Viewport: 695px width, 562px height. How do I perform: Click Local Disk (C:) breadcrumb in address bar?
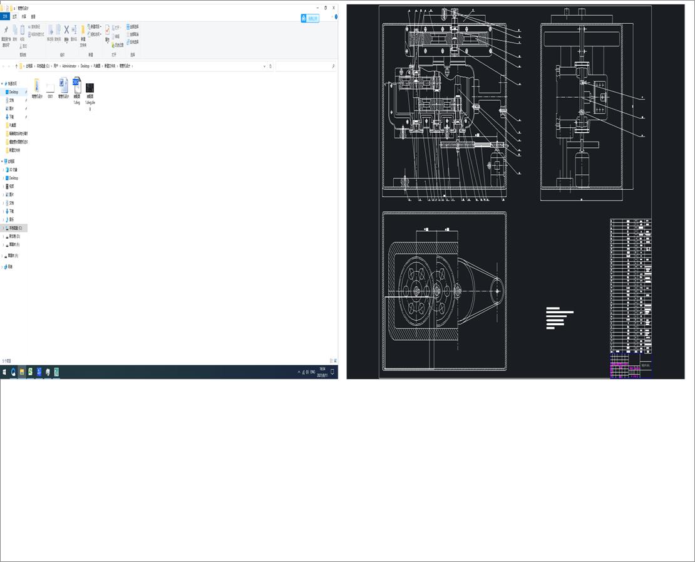tap(43, 66)
